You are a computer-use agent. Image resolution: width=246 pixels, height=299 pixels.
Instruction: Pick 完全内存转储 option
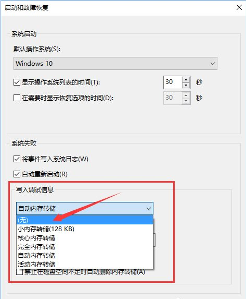[x=85, y=247]
